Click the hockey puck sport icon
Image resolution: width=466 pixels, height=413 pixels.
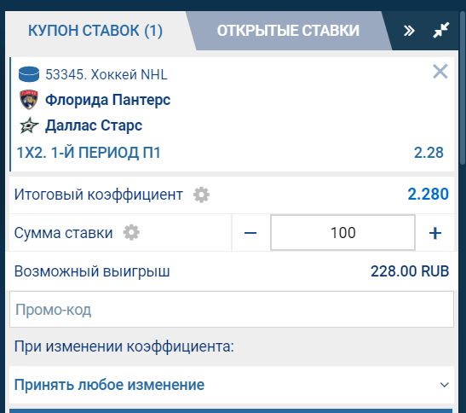pos(29,74)
